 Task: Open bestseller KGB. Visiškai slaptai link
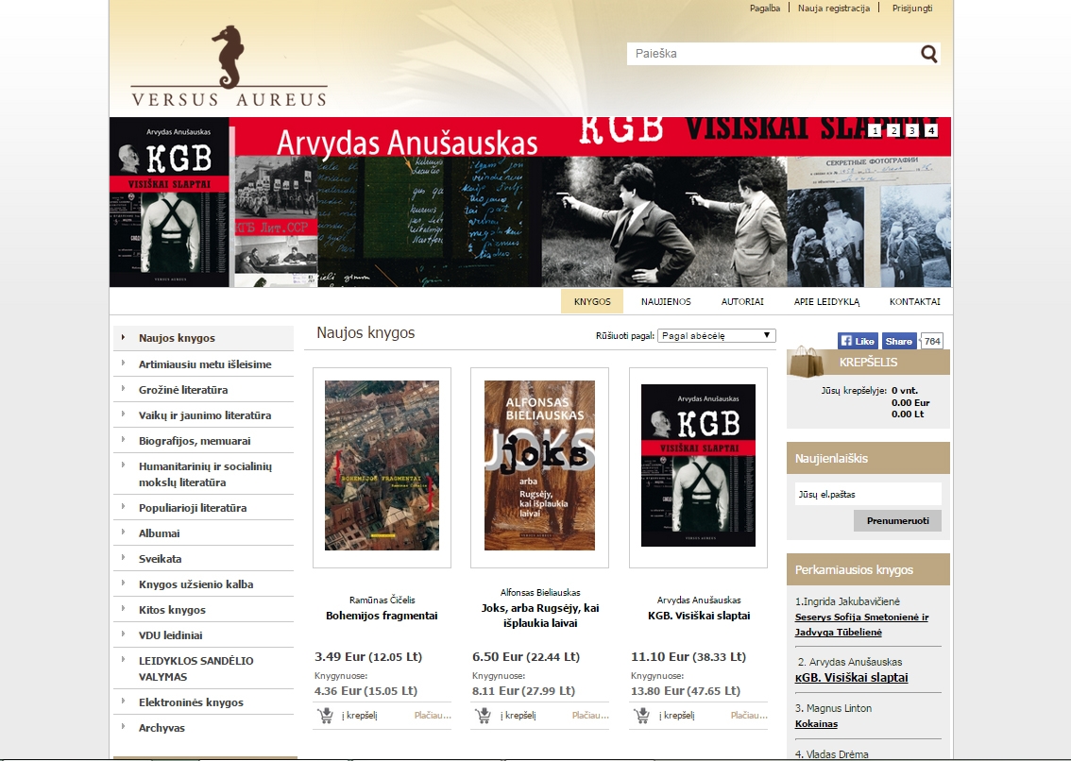click(852, 678)
